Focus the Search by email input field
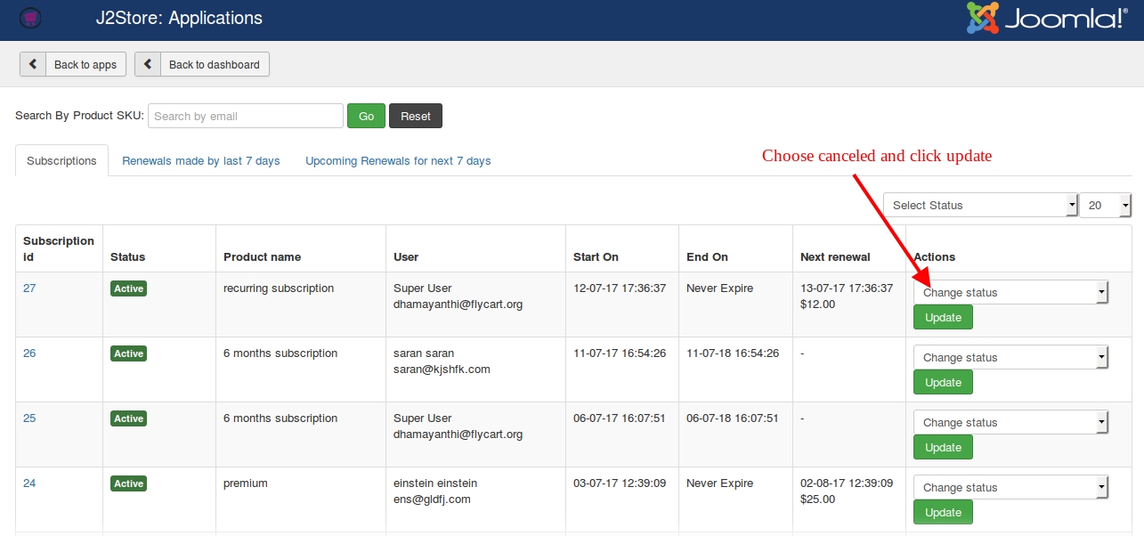This screenshot has height=536, width=1144. coord(245,116)
